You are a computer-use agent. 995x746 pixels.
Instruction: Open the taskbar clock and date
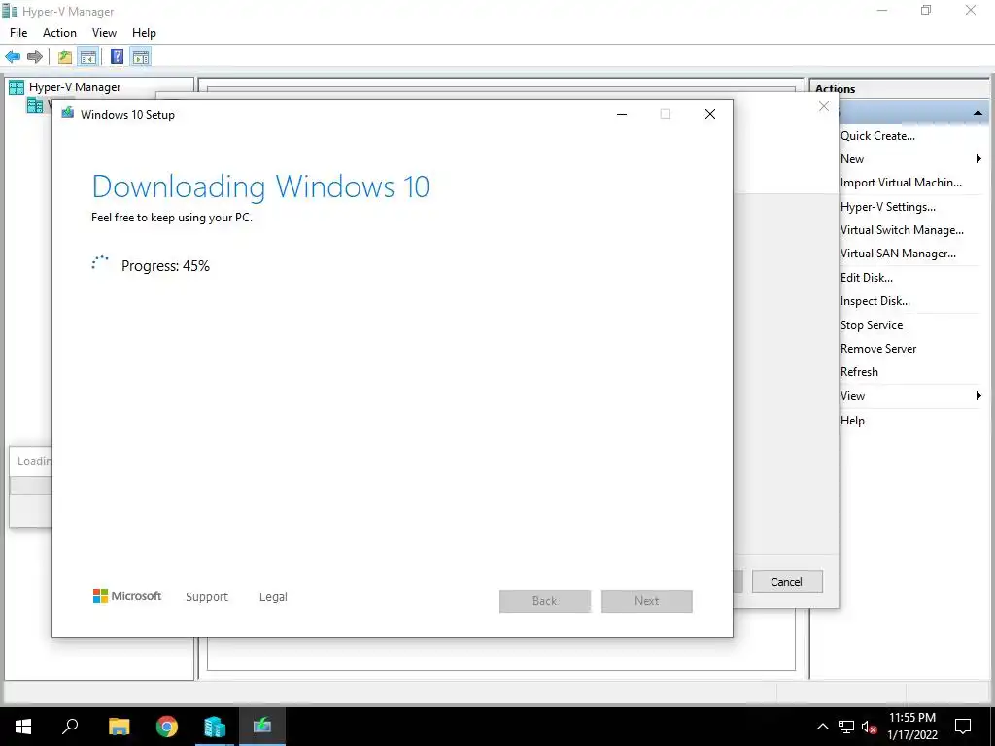[911, 727]
